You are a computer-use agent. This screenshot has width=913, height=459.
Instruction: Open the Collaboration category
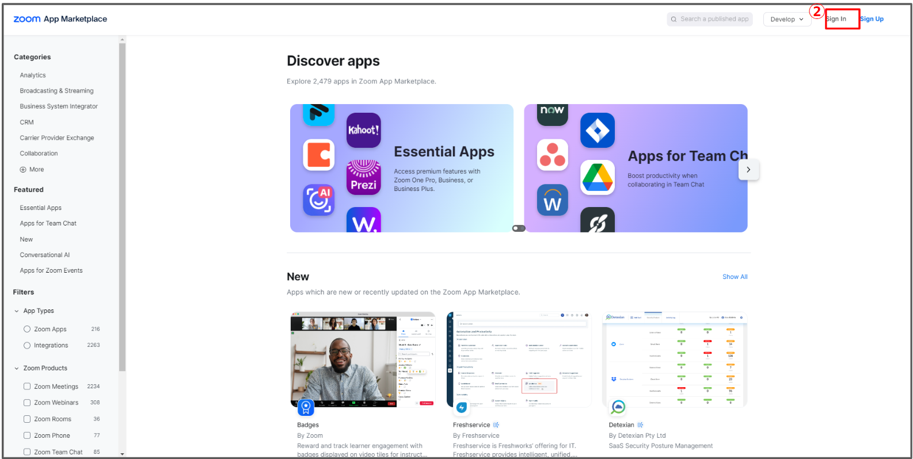39,154
